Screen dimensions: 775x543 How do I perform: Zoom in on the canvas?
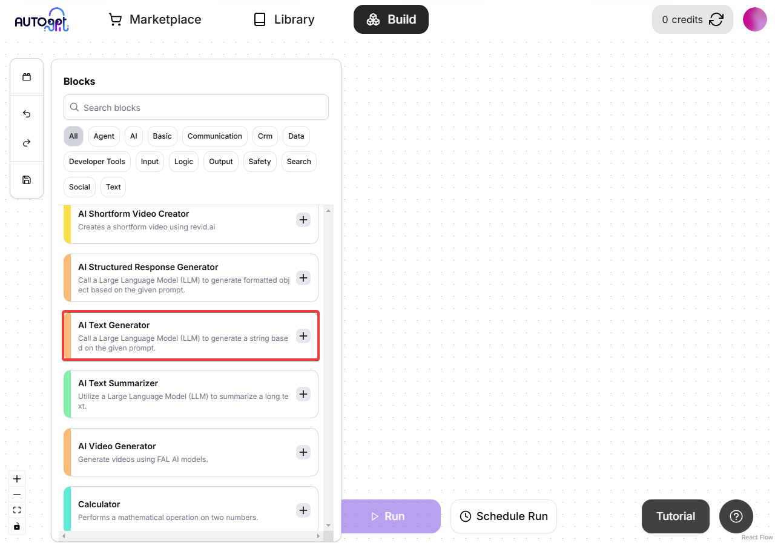[17, 479]
